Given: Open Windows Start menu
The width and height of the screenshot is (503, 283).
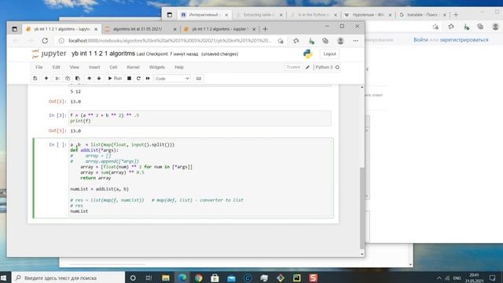Looking at the screenshot, I should coord(3,277).
